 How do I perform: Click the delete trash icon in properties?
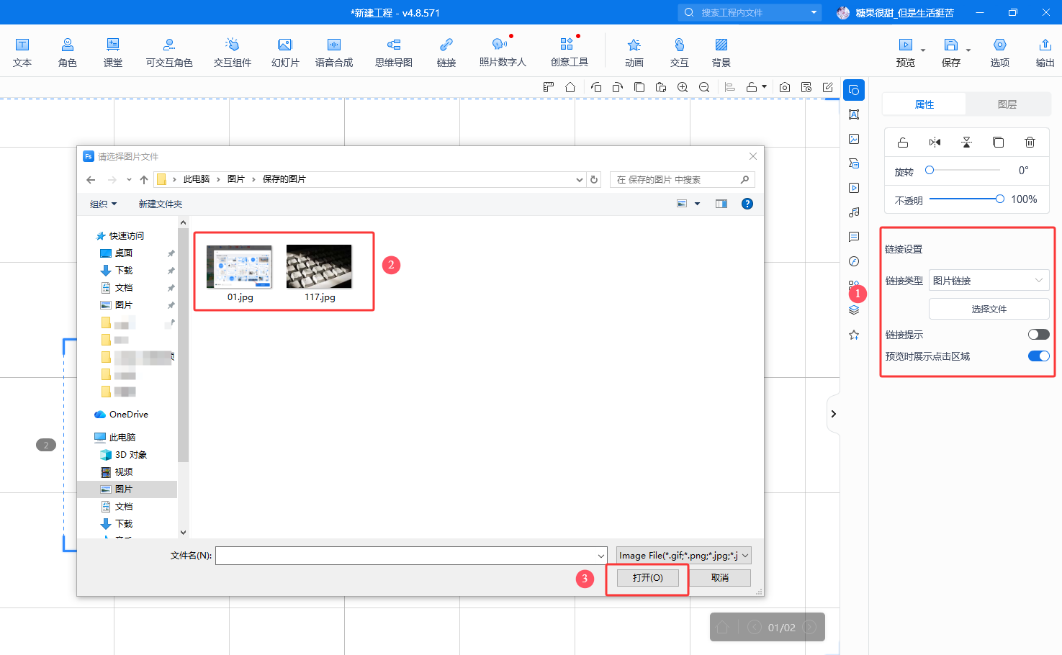point(1030,143)
